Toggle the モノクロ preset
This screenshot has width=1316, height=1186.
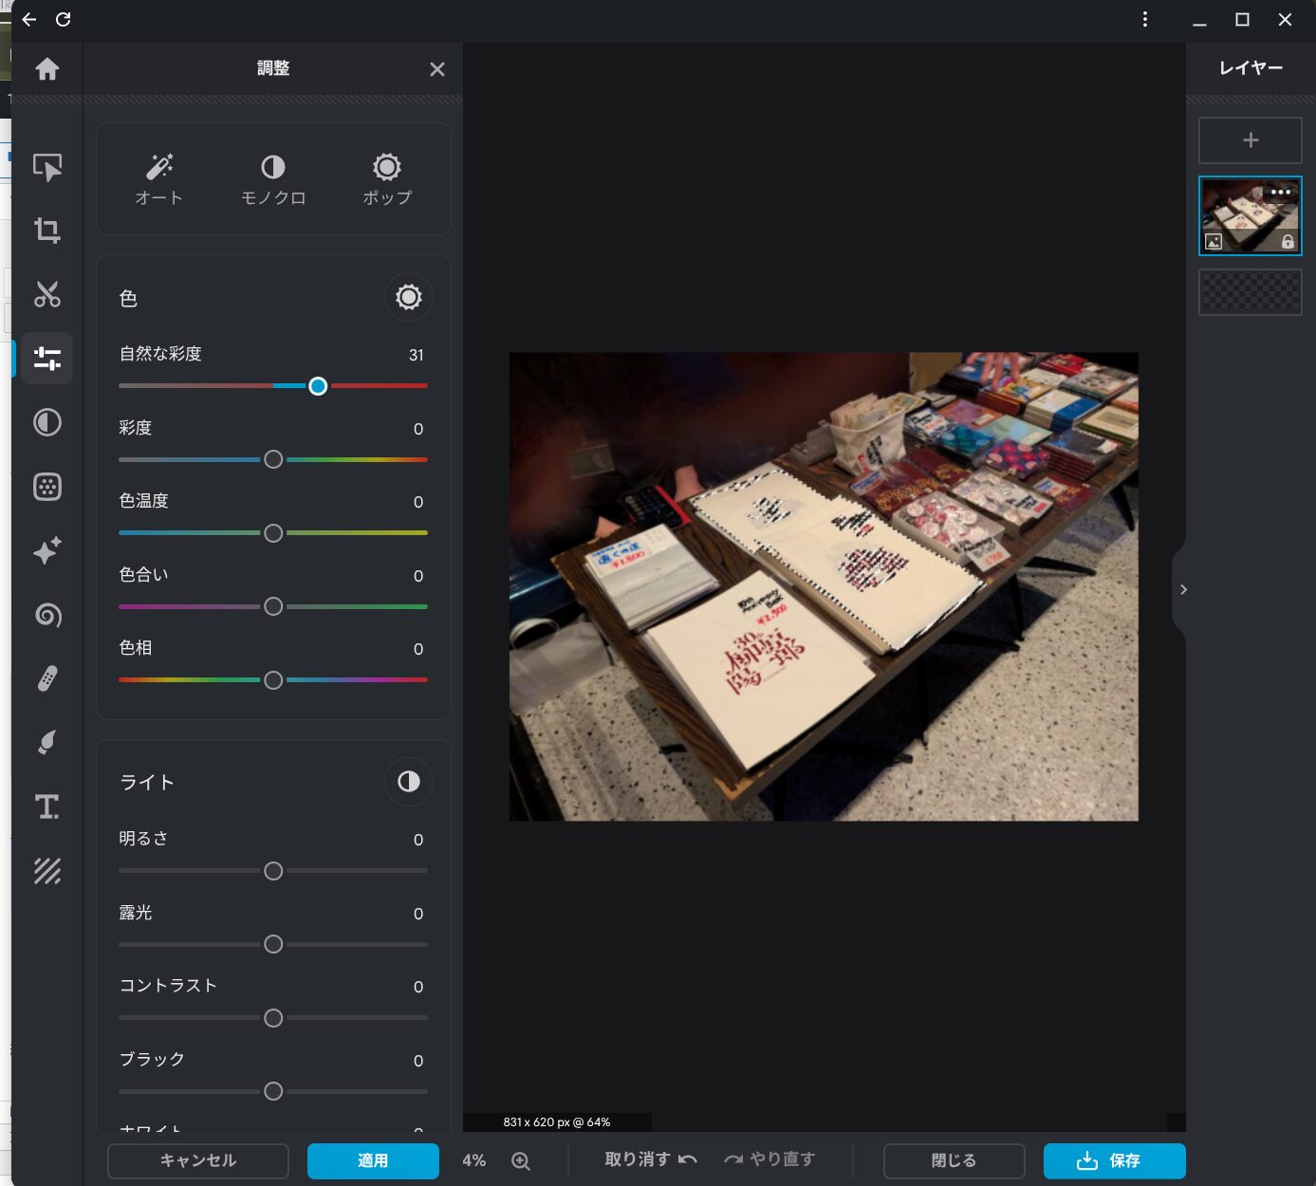(273, 178)
